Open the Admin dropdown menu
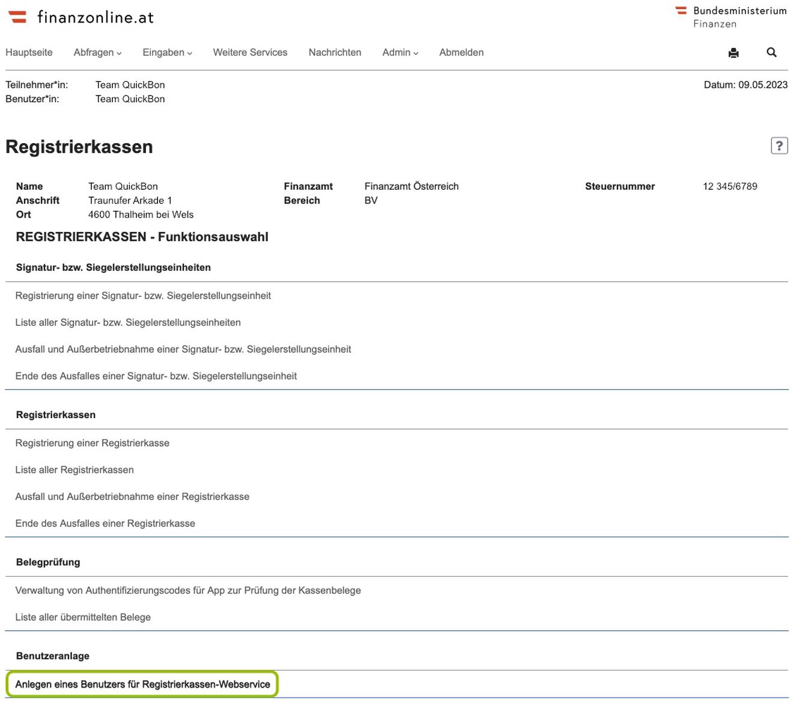793x703 pixels. [x=400, y=52]
